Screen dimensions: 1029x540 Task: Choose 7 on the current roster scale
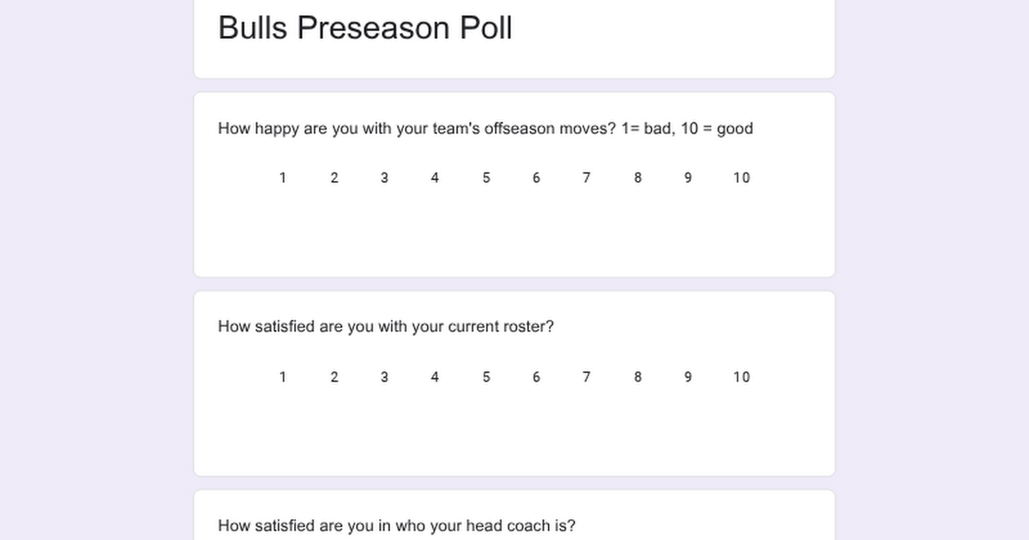point(587,377)
